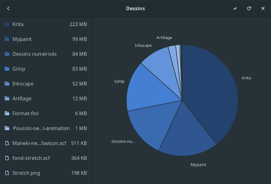Select the Krita name in list

point(18,24)
